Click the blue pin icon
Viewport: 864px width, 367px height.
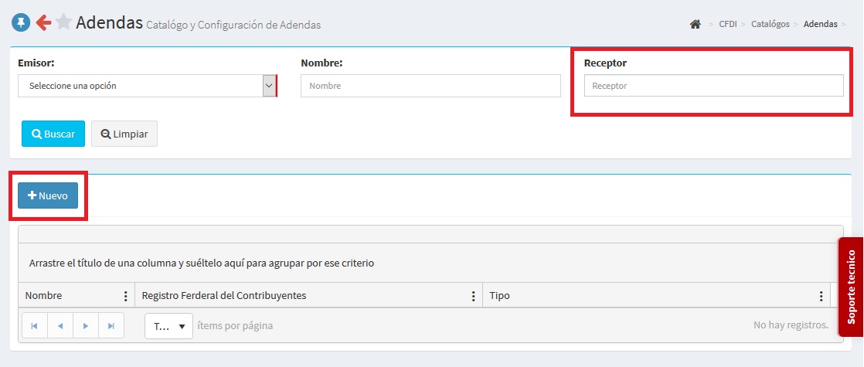point(21,23)
